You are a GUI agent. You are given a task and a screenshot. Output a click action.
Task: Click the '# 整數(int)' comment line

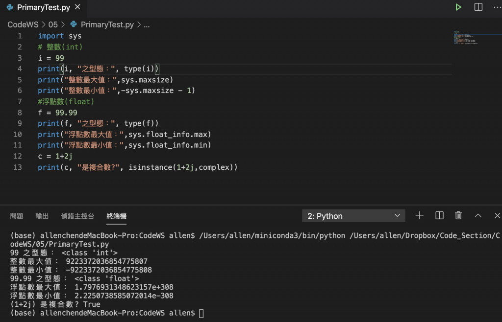click(x=60, y=47)
